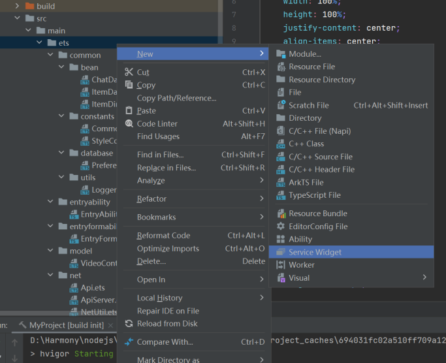Click the Paste clipboard icon

point(129,110)
